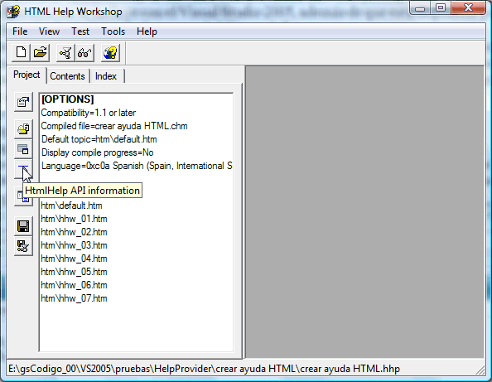The image size is (492, 382).
Task: Click the Open folder toolbar icon
Action: coord(40,52)
